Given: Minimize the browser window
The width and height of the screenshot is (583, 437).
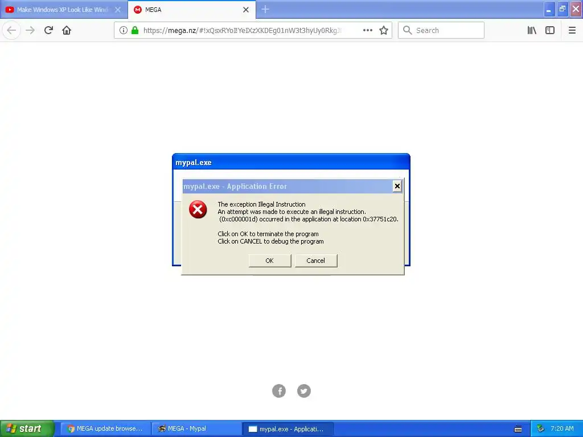Looking at the screenshot, I should pos(549,9).
